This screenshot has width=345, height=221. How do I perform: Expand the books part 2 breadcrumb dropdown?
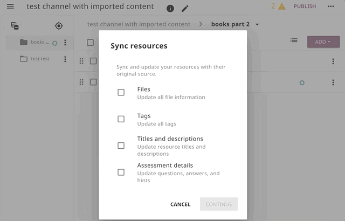coord(257,24)
